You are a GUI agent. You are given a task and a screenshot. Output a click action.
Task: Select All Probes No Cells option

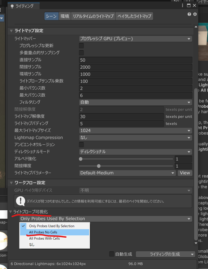tap(43, 232)
